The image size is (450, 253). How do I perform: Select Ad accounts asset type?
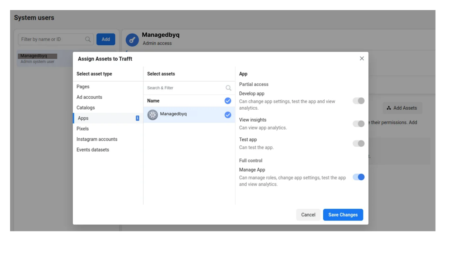pos(89,97)
